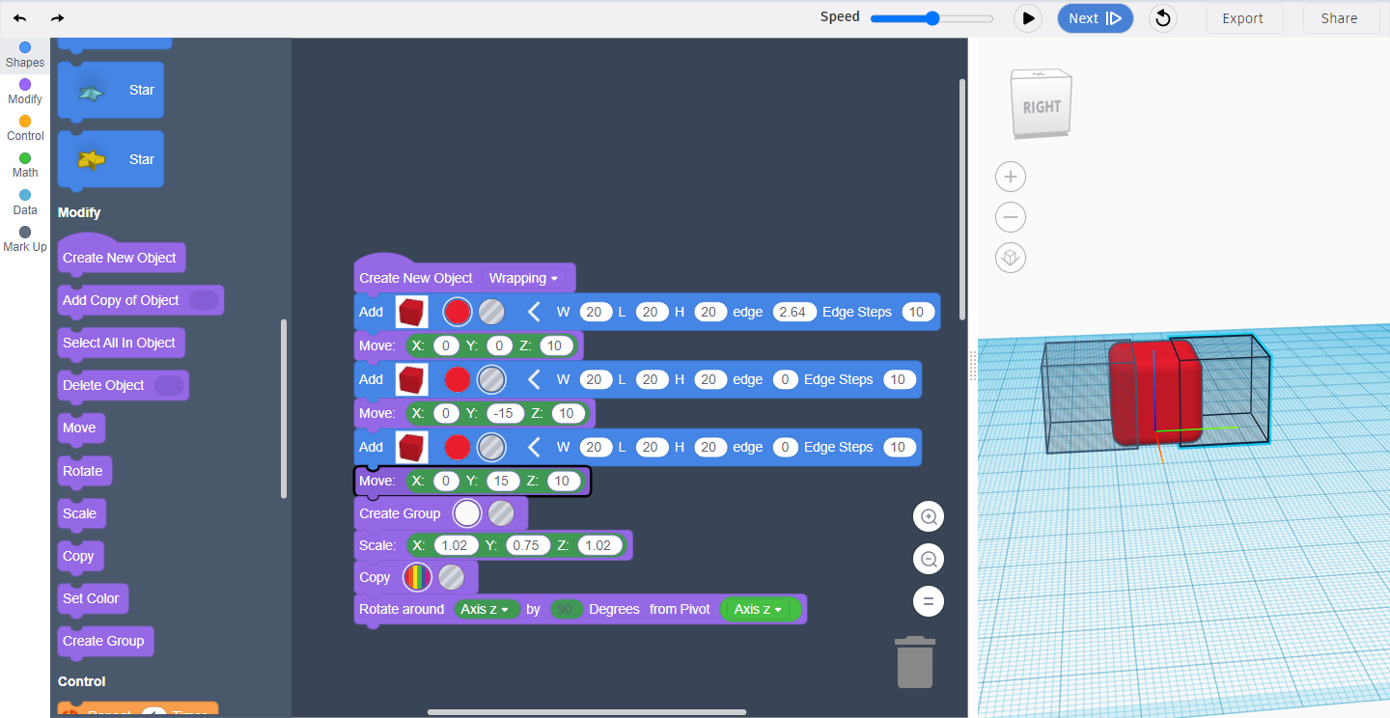Viewport: 1390px width, 718px height.
Task: Select the Move block in the palette
Action: click(82, 428)
